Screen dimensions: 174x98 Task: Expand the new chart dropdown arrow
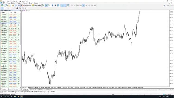[x=4, y=5]
